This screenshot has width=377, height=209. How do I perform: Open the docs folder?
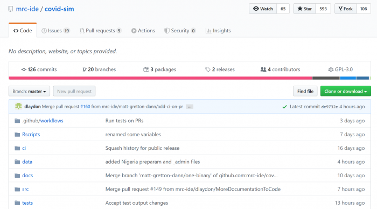[x=27, y=176]
